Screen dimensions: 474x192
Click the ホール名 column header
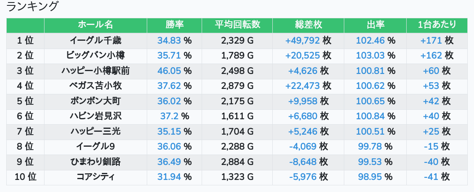(x=95, y=25)
